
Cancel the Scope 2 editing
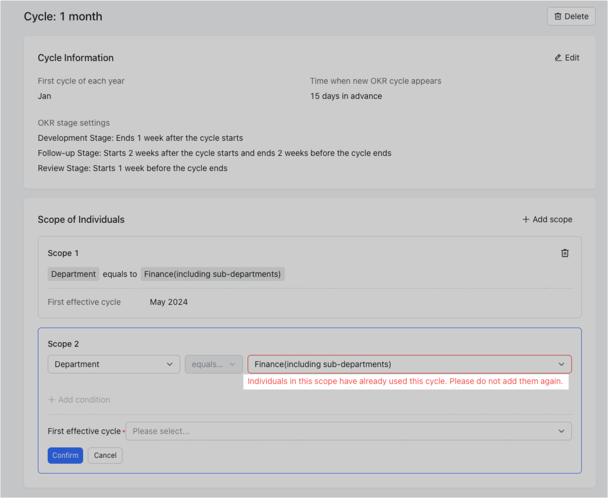pyautogui.click(x=105, y=456)
